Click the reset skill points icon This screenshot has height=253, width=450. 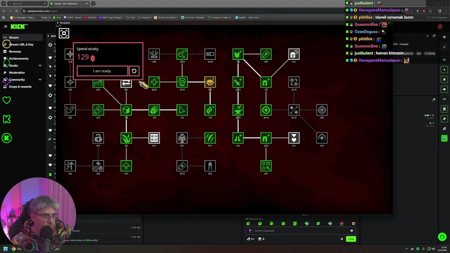[x=134, y=71]
